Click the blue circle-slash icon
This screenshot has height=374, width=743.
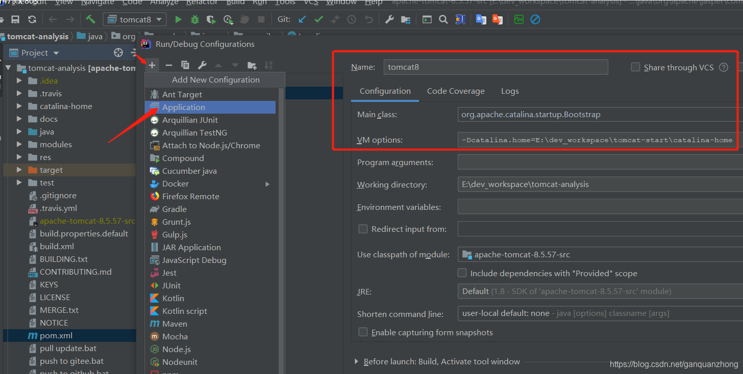(x=535, y=19)
